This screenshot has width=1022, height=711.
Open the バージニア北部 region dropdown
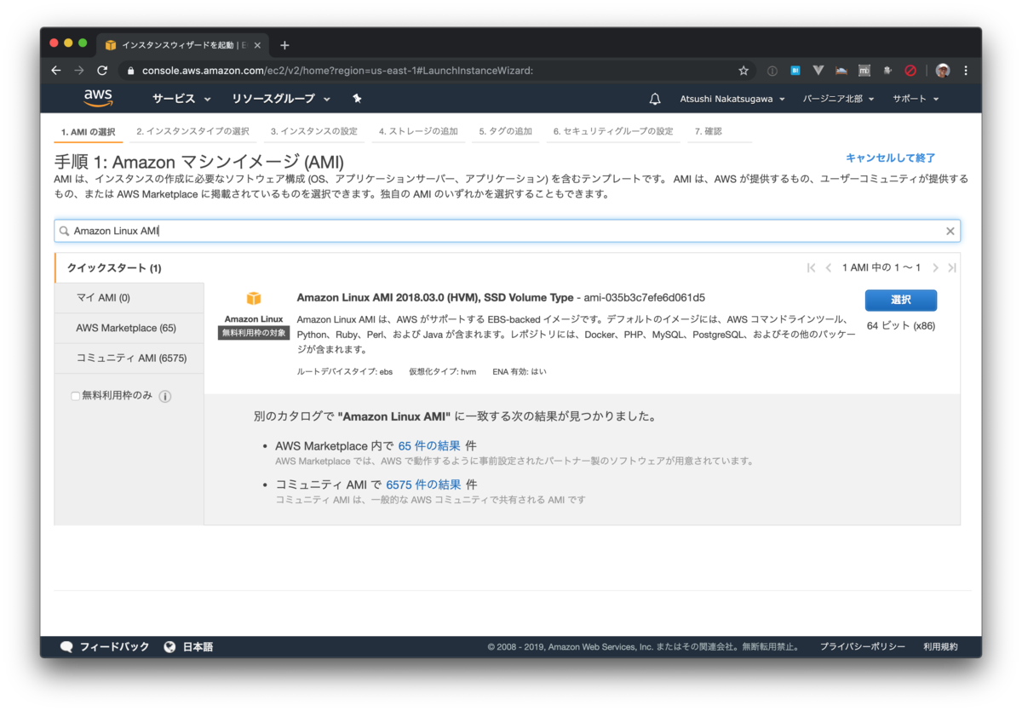click(x=839, y=99)
